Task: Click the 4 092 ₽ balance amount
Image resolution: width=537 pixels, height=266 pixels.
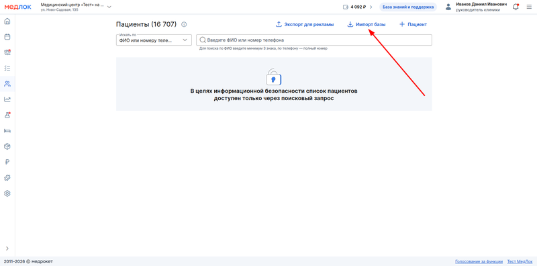Action: click(x=358, y=7)
